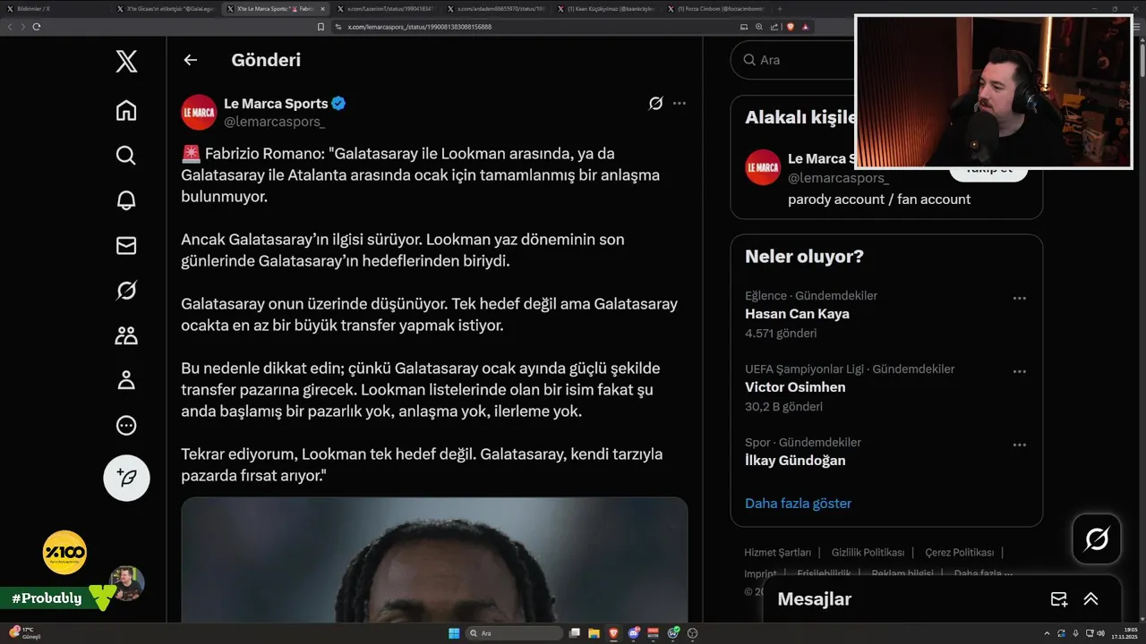Open Hasan Can Kaya trending topic
The height and width of the screenshot is (644, 1146).
coord(797,314)
